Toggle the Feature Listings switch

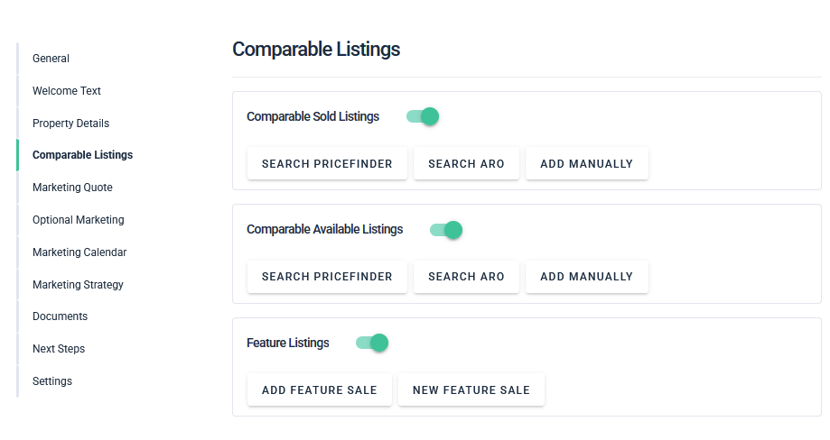[372, 343]
